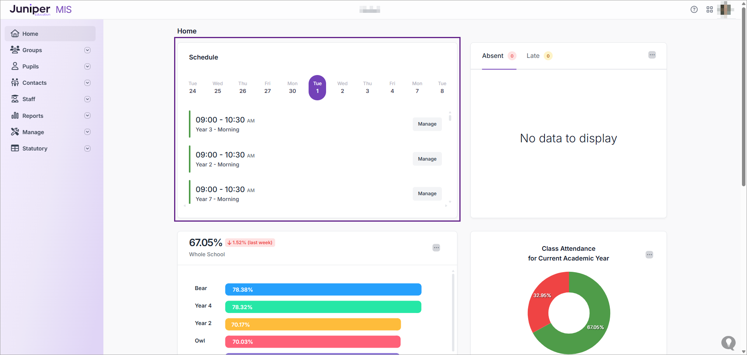Image resolution: width=747 pixels, height=355 pixels.
Task: Open the feedback bubble at bottom right
Action: click(728, 343)
